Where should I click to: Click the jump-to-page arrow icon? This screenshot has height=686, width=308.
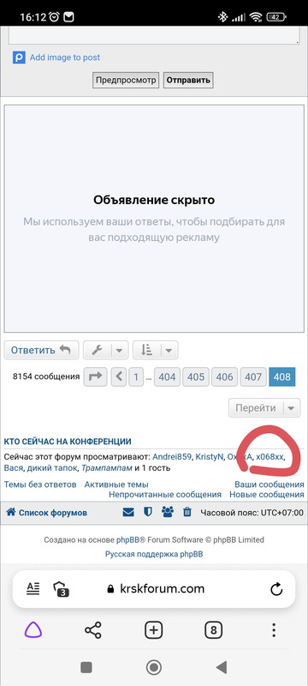coord(95,376)
